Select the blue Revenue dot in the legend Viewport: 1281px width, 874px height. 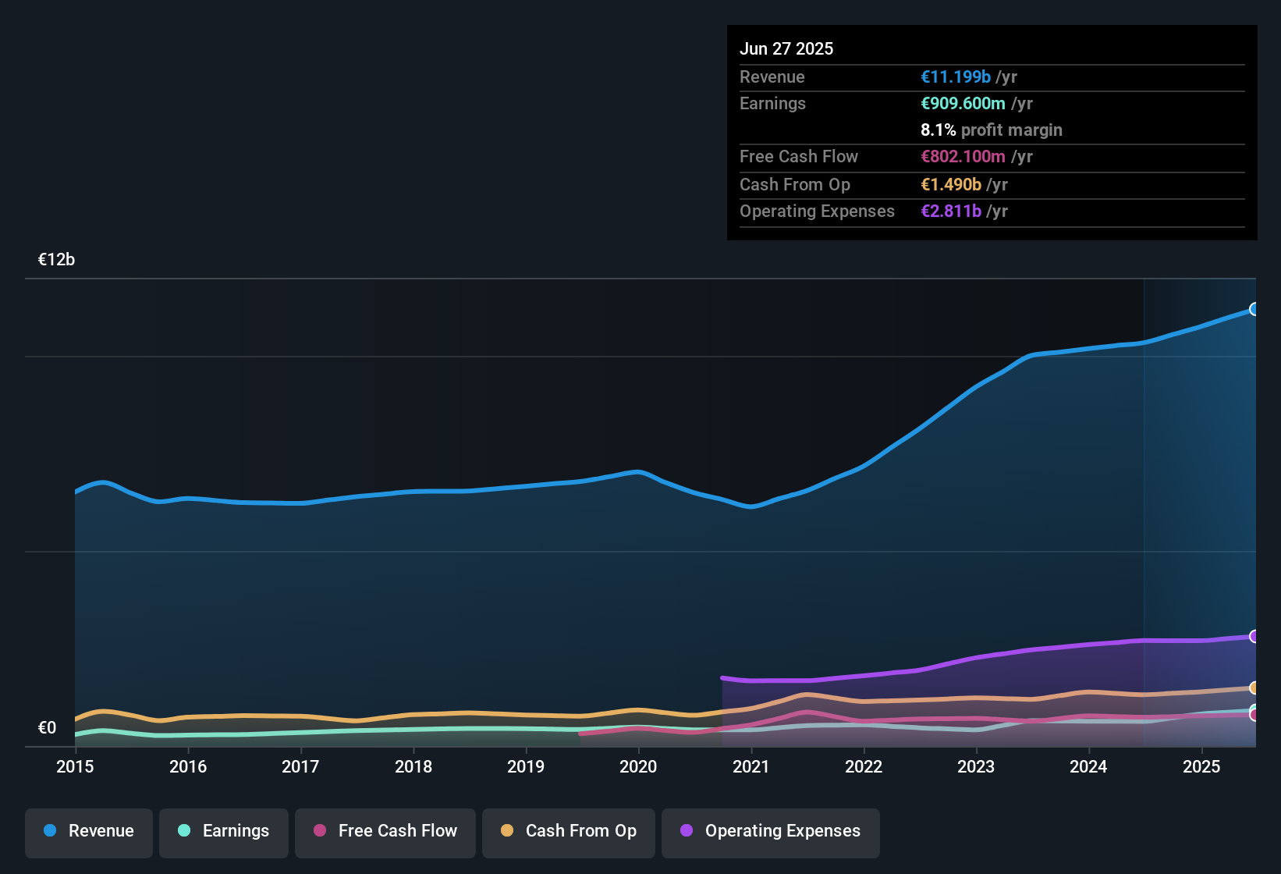49,831
